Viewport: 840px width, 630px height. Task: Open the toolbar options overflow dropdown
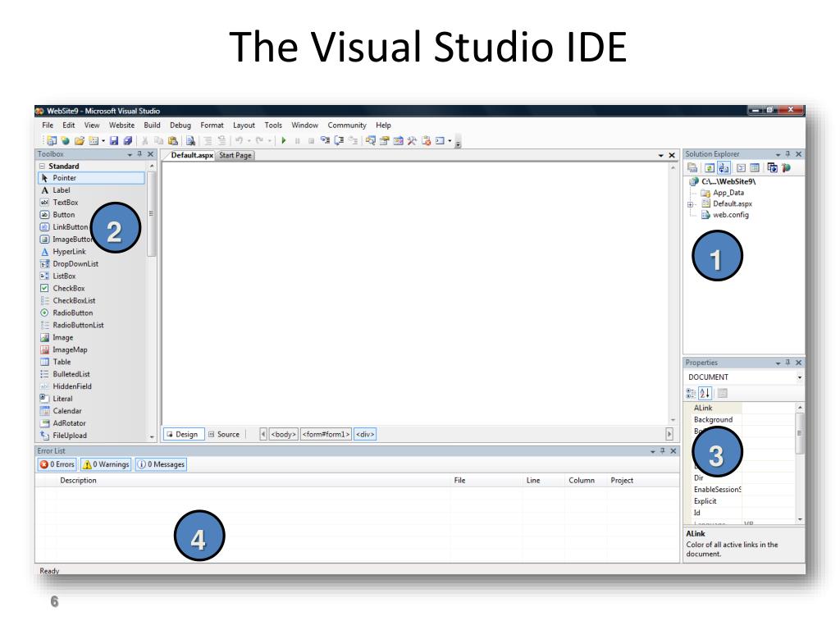click(458, 143)
